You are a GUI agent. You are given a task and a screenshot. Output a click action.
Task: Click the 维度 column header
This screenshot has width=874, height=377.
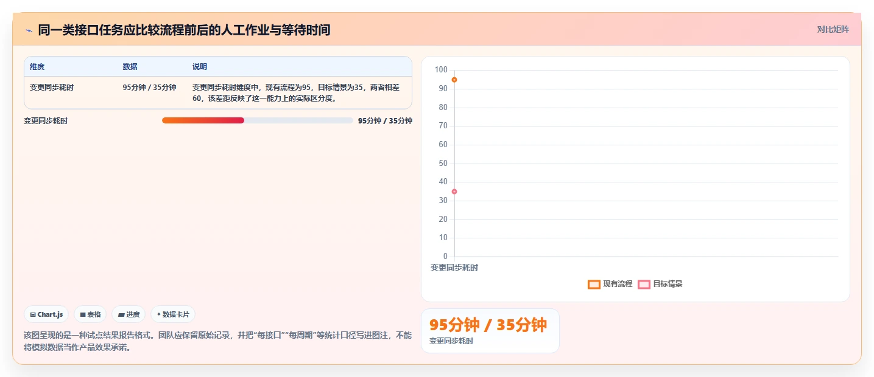pyautogui.click(x=37, y=67)
